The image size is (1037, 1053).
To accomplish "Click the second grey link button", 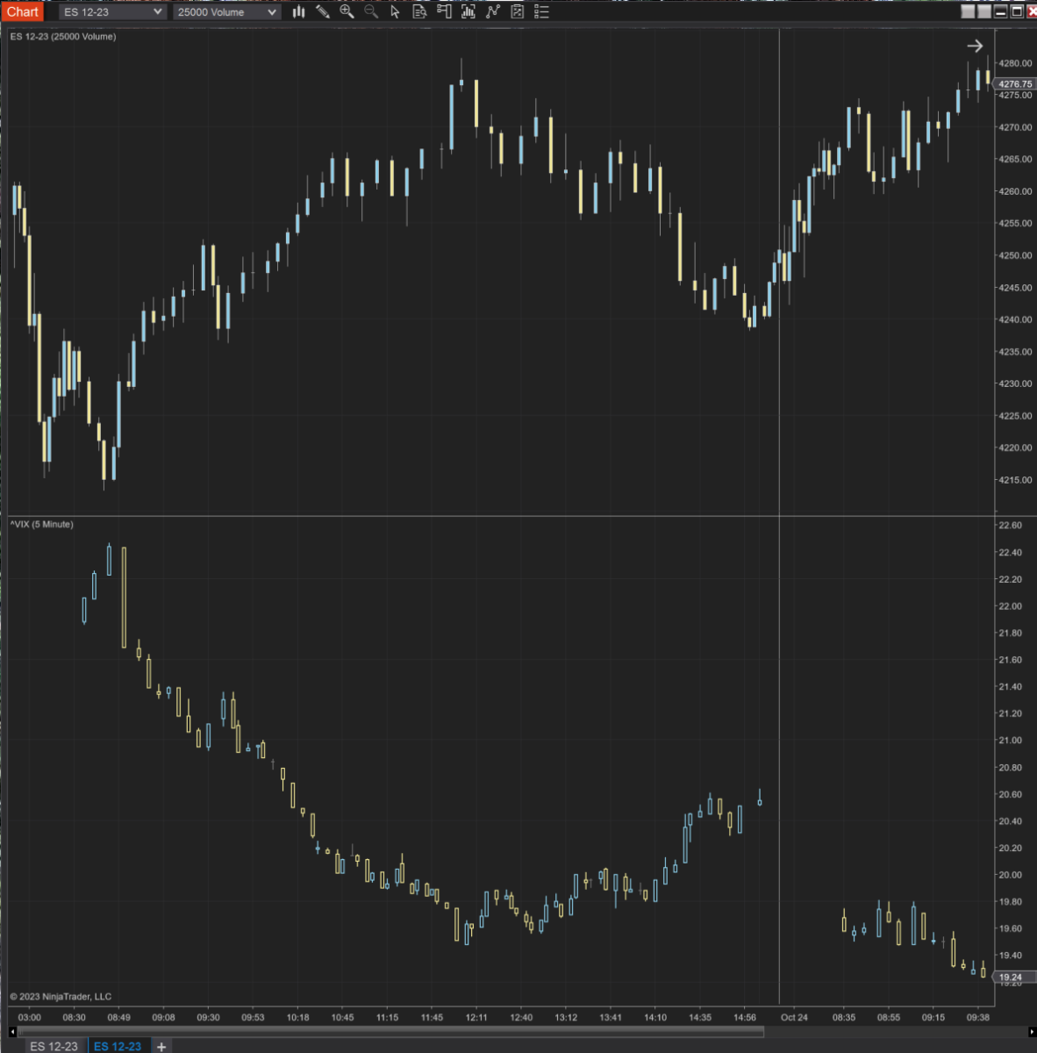I will (984, 11).
